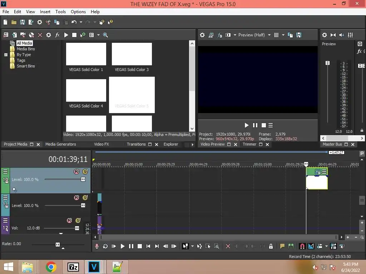Click the timeline Record microphone button
The height and width of the screenshot is (274, 366).
tap(97, 246)
